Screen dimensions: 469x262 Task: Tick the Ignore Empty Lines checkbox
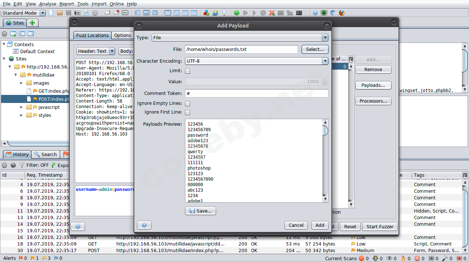188,104
